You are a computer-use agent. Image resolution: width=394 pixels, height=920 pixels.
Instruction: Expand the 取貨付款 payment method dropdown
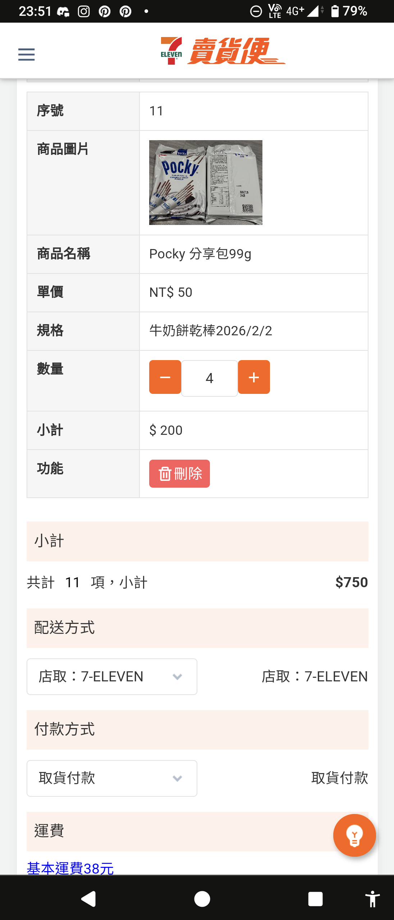coord(112,778)
